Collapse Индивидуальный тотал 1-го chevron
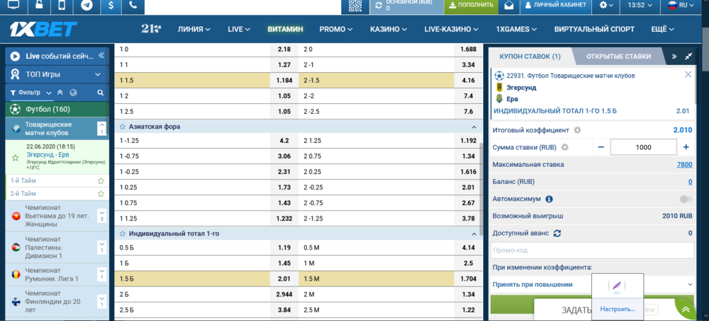The image size is (709, 321). (x=474, y=234)
